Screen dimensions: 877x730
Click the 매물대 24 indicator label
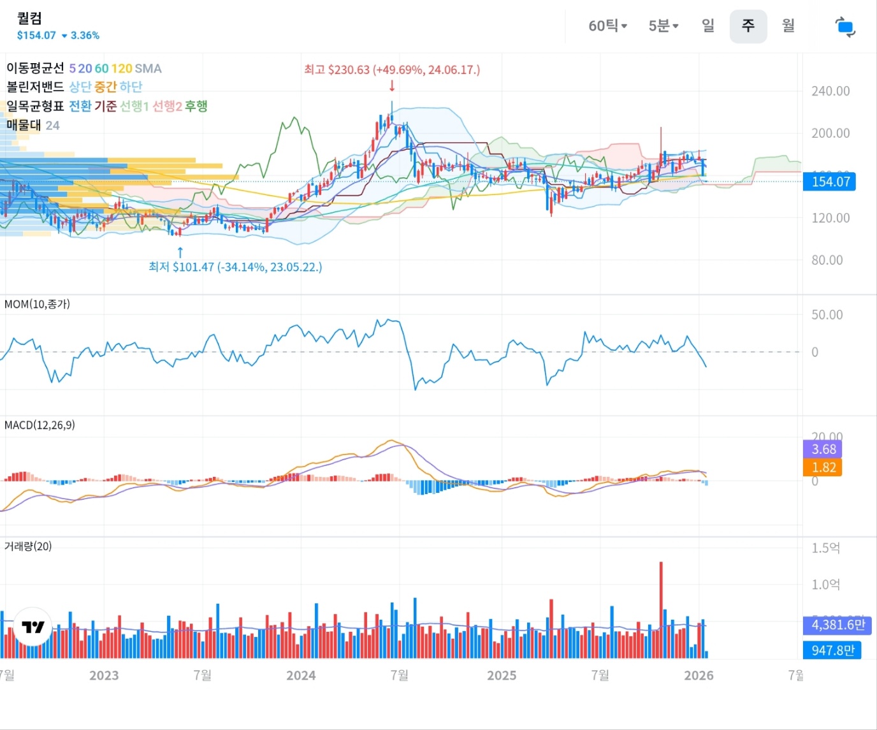pos(33,125)
